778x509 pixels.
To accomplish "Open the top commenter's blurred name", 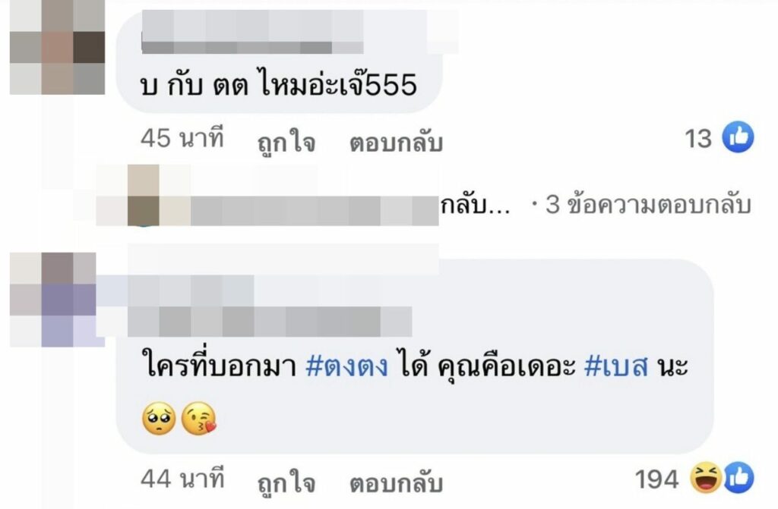I will pos(252,32).
